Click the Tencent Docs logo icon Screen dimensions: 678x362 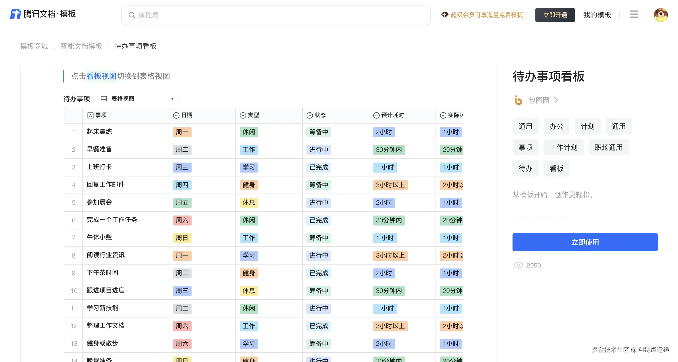click(x=15, y=14)
